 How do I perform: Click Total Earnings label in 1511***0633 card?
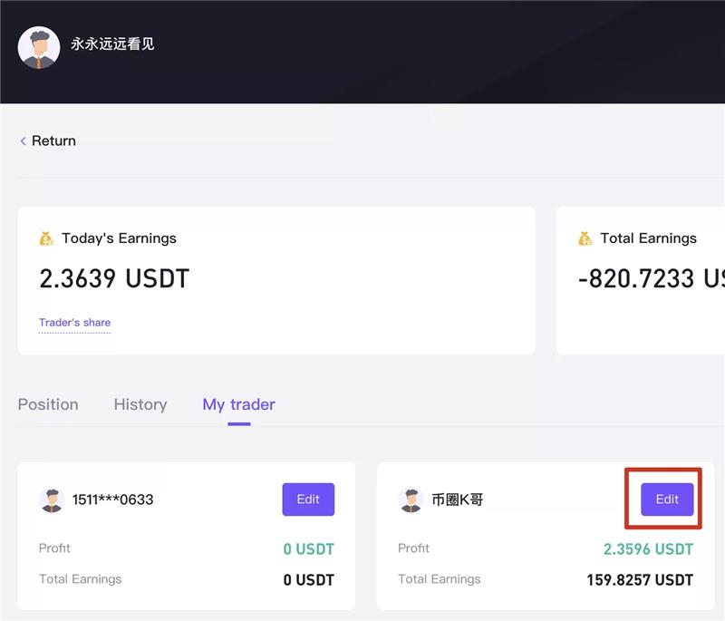tap(81, 579)
